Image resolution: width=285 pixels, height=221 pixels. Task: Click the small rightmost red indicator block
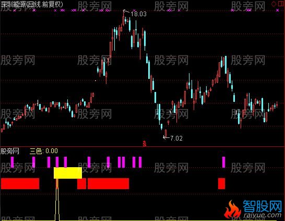click(221, 184)
